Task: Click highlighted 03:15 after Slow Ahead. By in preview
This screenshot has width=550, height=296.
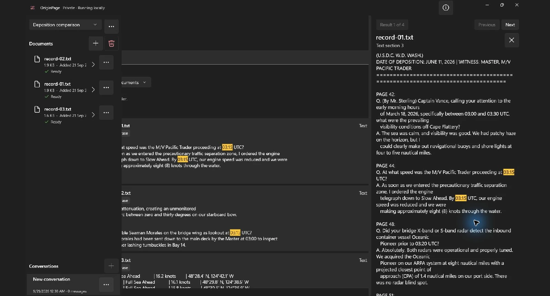Action: [461, 198]
